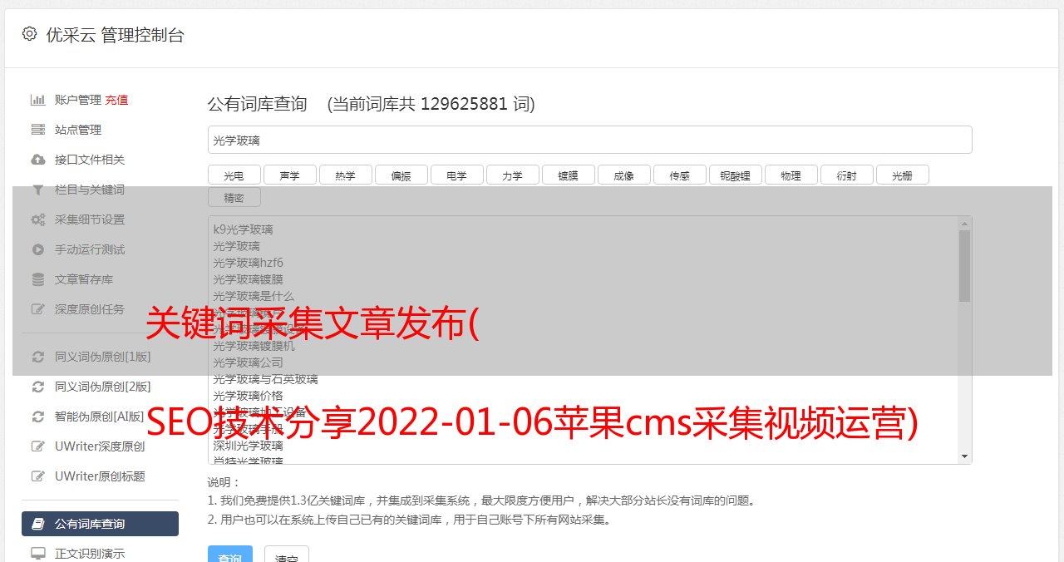The height and width of the screenshot is (562, 1064).
Task: Click the results list scrollbar down arrow
Action: (x=964, y=456)
